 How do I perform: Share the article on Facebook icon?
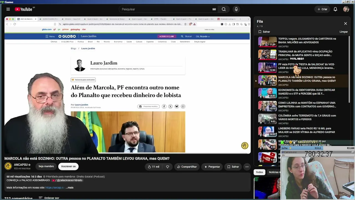coord(164,106)
